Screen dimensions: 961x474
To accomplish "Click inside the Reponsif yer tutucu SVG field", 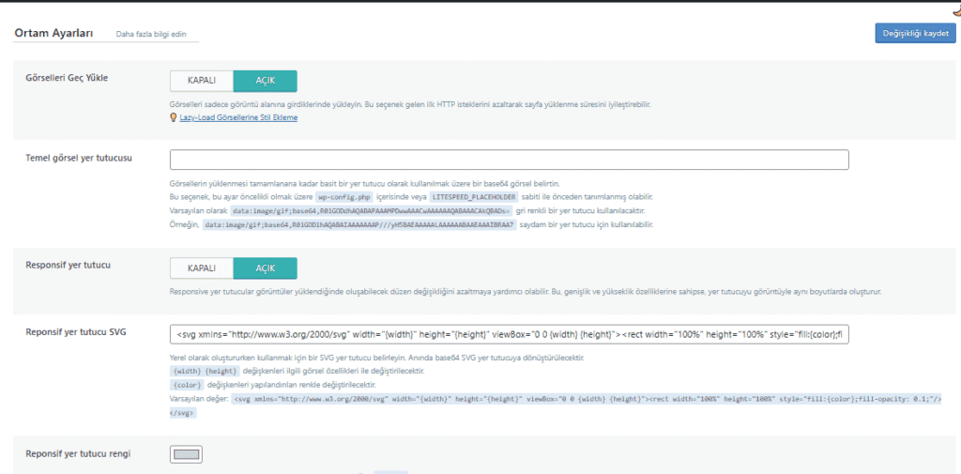I will click(x=509, y=335).
